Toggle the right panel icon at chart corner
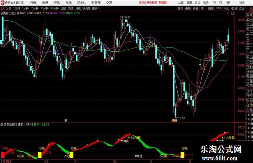Viewport: 253px width, 163px height. pyautogui.click(x=232, y=13)
